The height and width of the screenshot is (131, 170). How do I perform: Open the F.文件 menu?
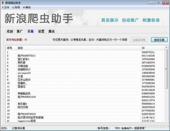tap(6, 7)
